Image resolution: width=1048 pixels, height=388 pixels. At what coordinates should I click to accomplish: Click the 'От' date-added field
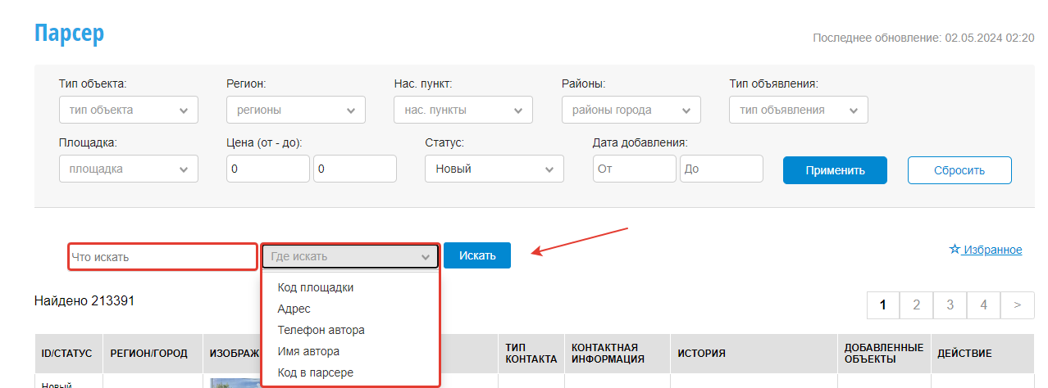635,169
